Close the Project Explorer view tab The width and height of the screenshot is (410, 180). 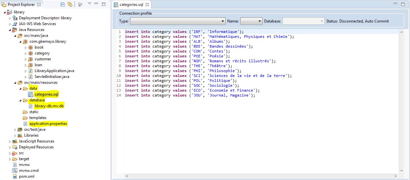coord(39,5)
